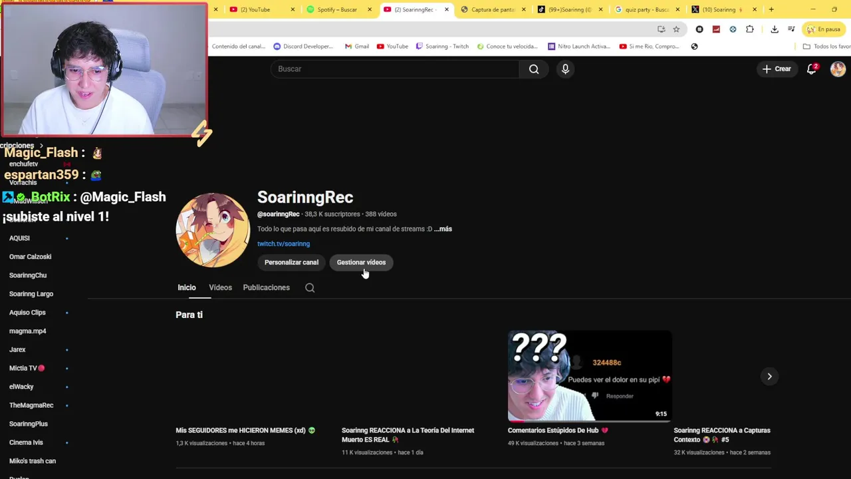Open Gmail bookmark
This screenshot has height=479, width=851.
point(357,47)
